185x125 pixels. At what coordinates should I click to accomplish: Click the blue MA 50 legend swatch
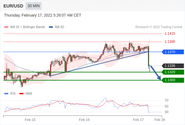pyautogui.click(x=51, y=27)
